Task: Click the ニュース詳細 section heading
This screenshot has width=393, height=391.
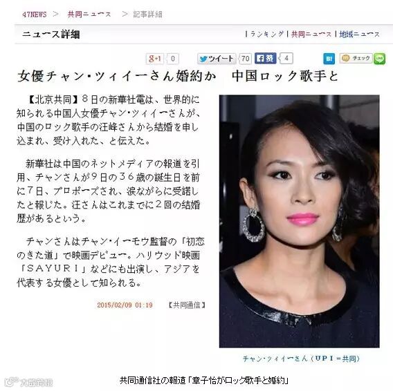Action: coord(51,35)
